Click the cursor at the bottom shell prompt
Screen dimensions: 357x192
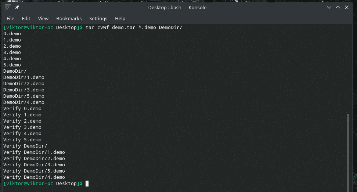click(87, 183)
